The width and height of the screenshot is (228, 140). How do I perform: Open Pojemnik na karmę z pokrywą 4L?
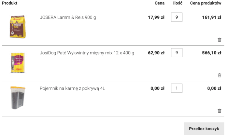[72, 88]
